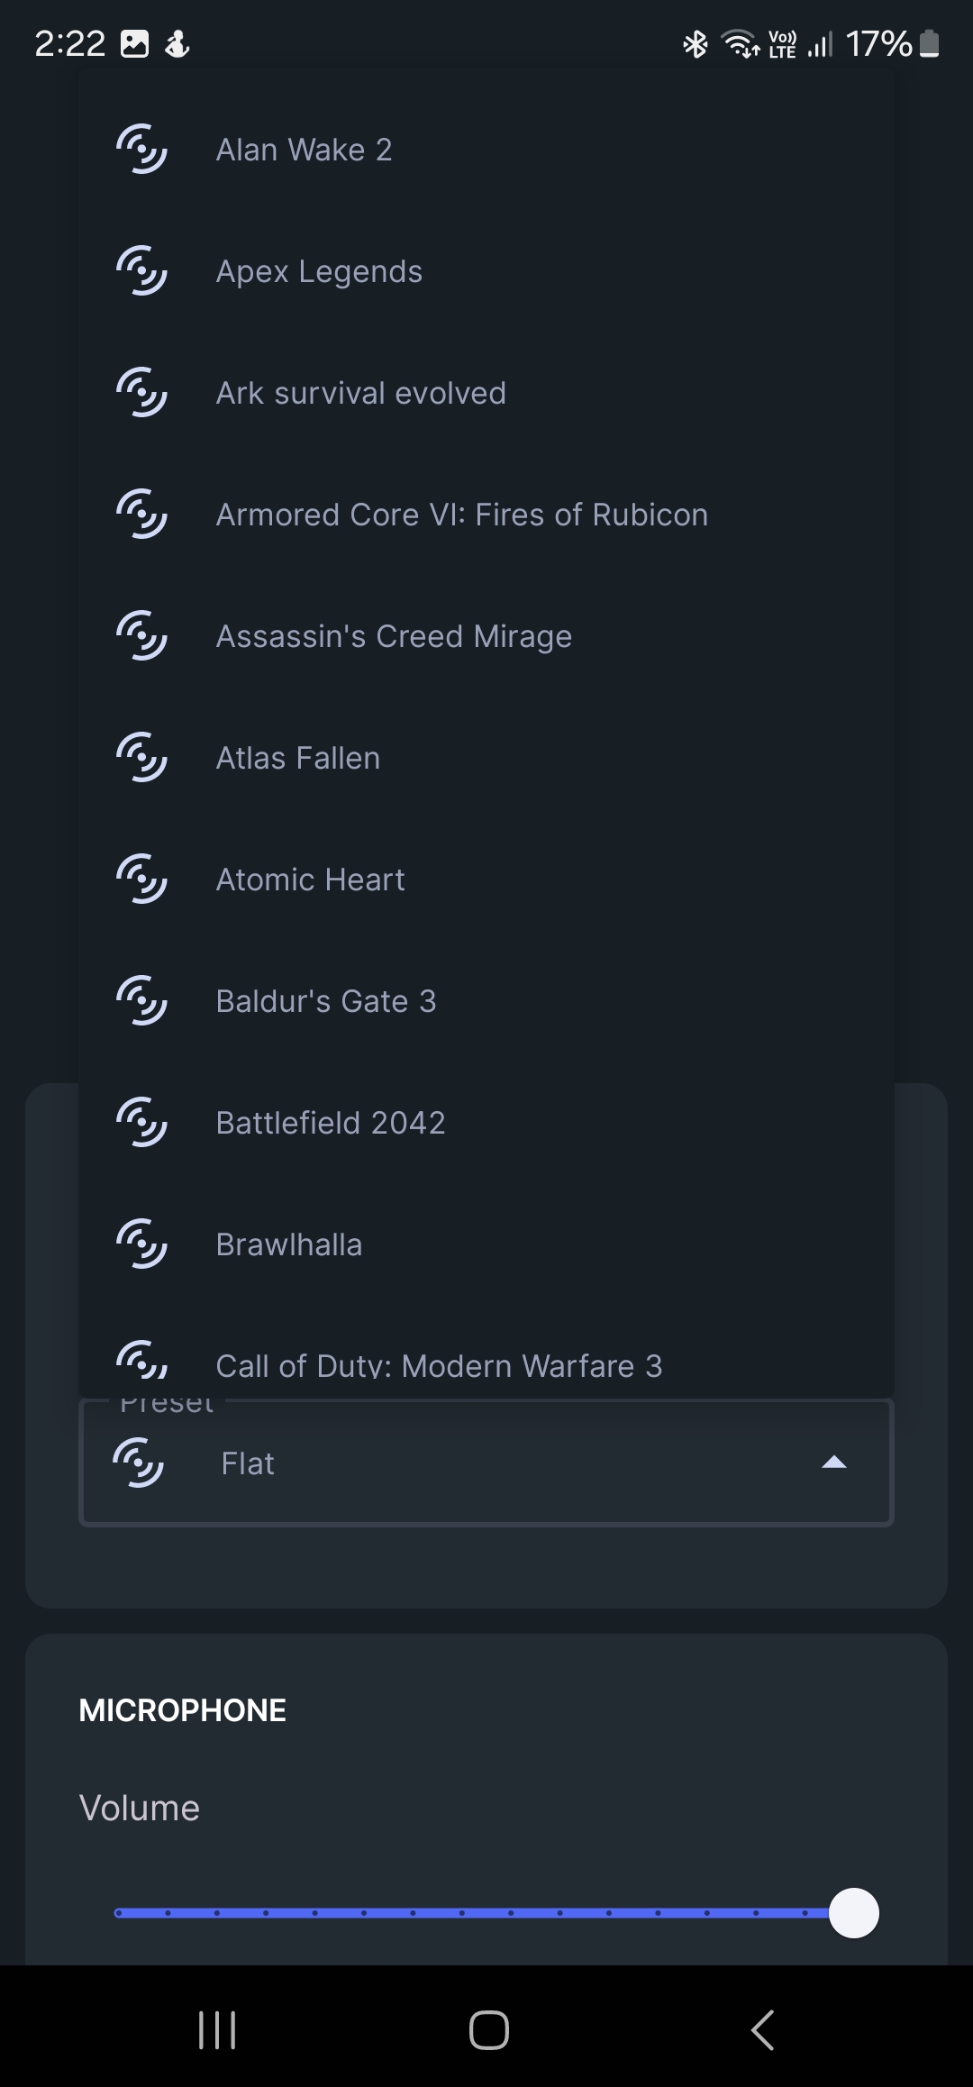Tap the preset icon beside Flat
The width and height of the screenshot is (973, 2087).
click(x=138, y=1463)
